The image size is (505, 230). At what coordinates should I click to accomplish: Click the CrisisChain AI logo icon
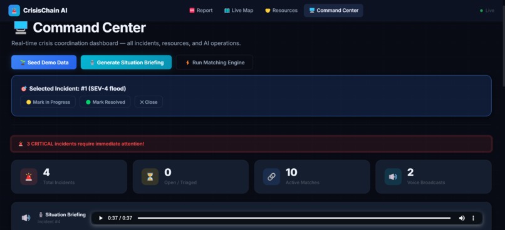point(14,11)
